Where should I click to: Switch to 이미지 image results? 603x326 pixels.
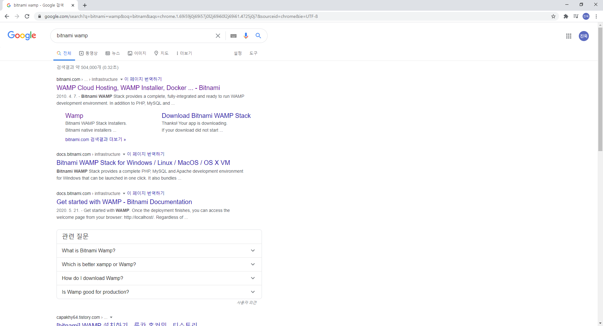[x=137, y=53]
